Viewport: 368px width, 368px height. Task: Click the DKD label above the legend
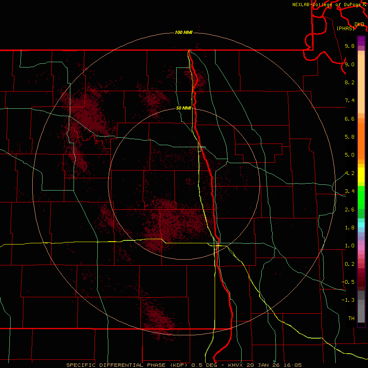tap(359, 24)
